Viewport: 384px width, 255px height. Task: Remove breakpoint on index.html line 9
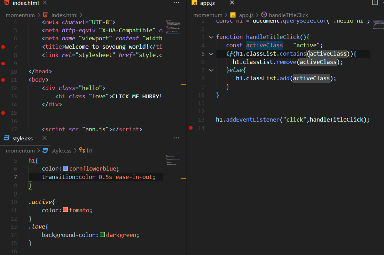click(x=3, y=64)
